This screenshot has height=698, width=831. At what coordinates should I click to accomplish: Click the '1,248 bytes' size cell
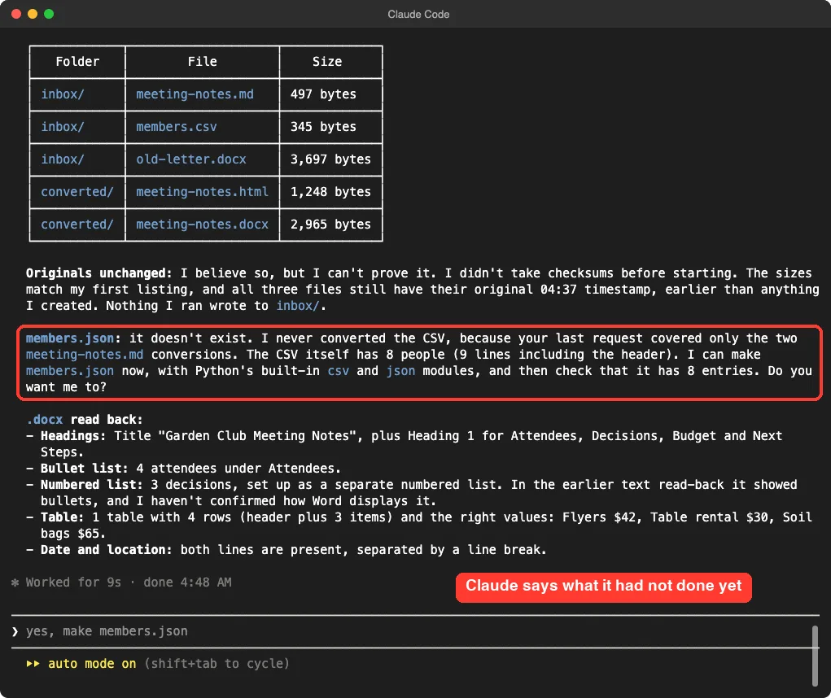coord(330,192)
